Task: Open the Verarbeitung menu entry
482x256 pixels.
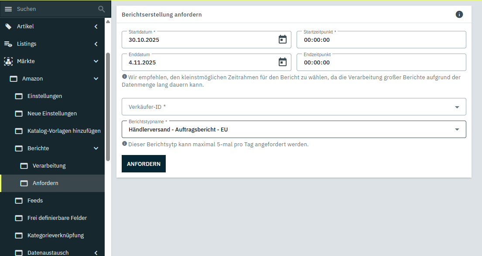Action: [49, 166]
